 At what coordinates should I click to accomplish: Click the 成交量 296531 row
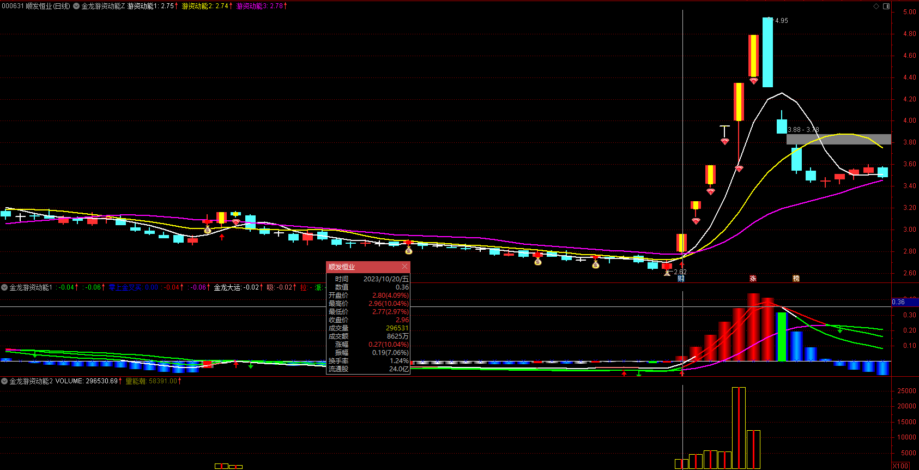click(368, 328)
